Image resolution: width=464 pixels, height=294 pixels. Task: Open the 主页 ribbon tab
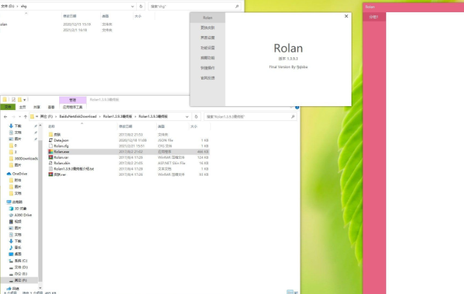pyautogui.click(x=22, y=107)
